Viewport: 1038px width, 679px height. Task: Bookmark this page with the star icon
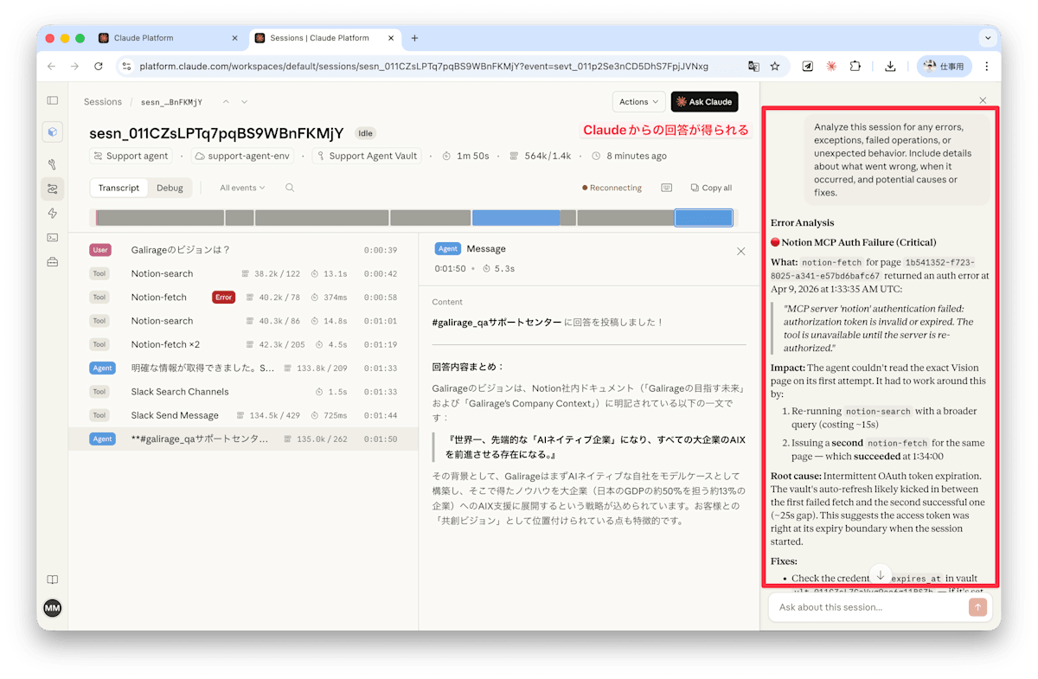click(775, 66)
